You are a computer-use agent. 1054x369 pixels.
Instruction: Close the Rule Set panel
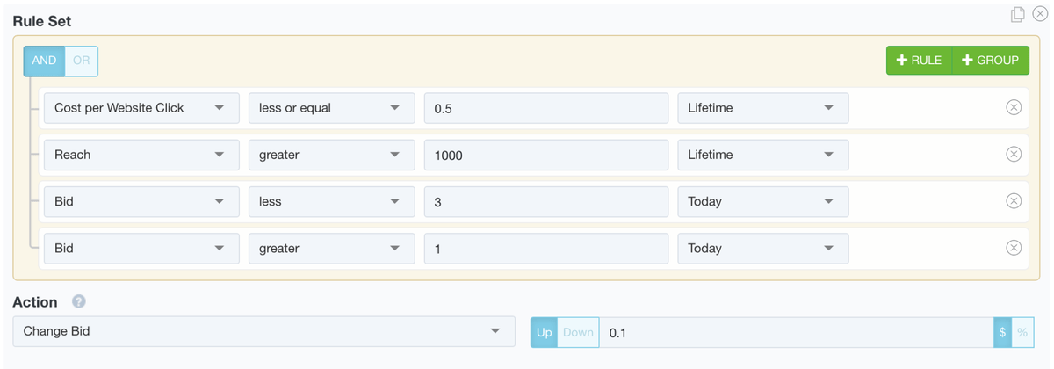pyautogui.click(x=1039, y=13)
